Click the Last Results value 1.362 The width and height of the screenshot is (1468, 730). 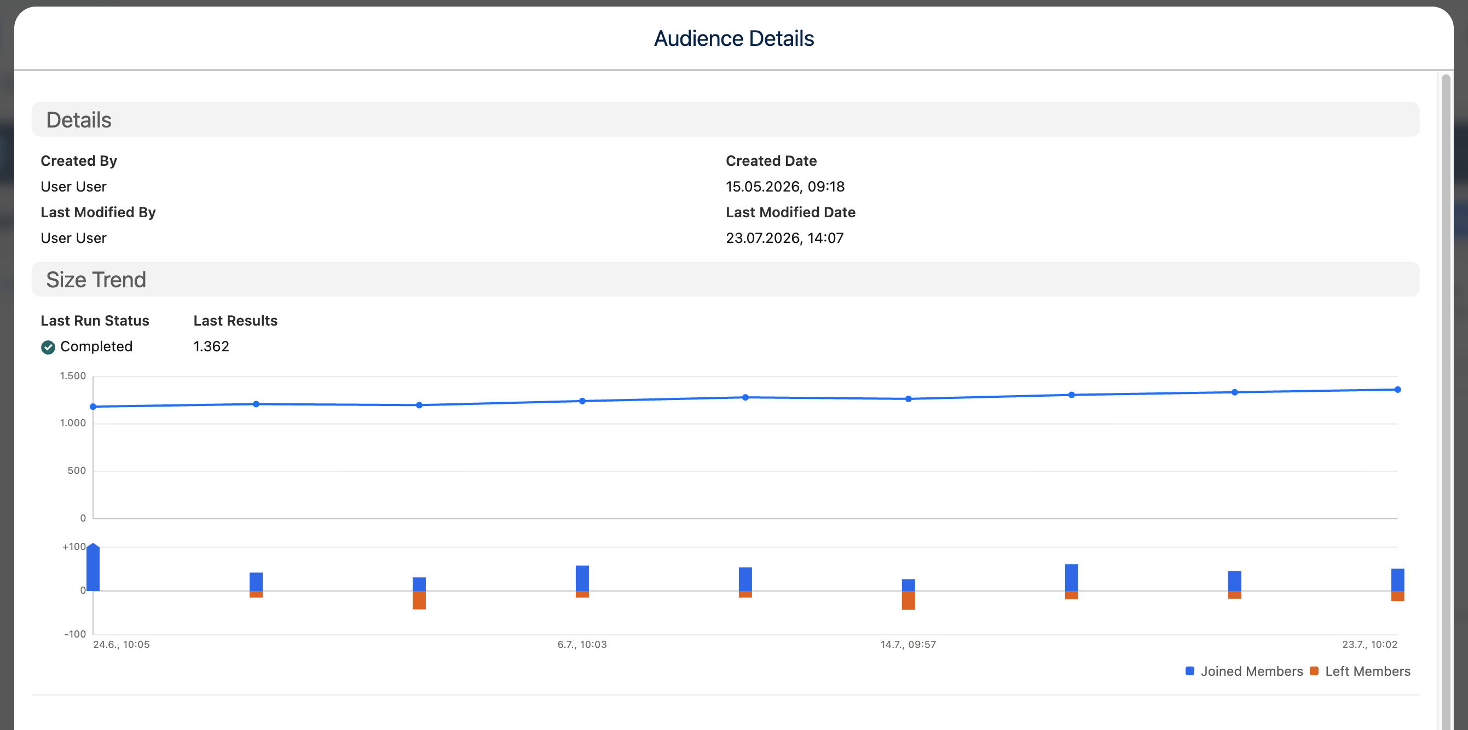(211, 346)
